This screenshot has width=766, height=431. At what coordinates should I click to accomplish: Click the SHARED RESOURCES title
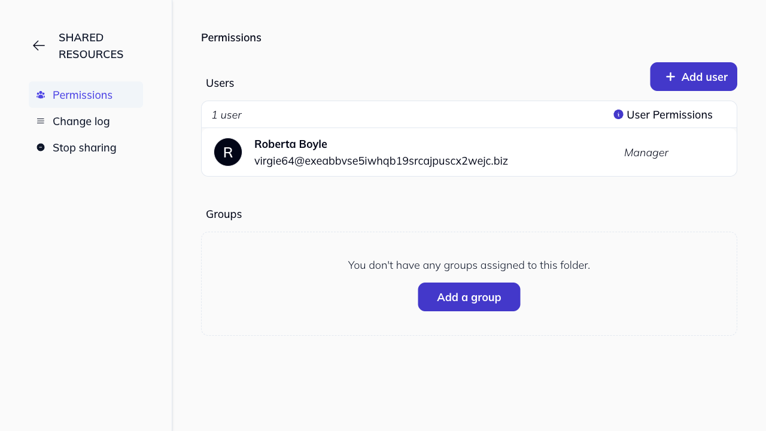[x=91, y=45]
